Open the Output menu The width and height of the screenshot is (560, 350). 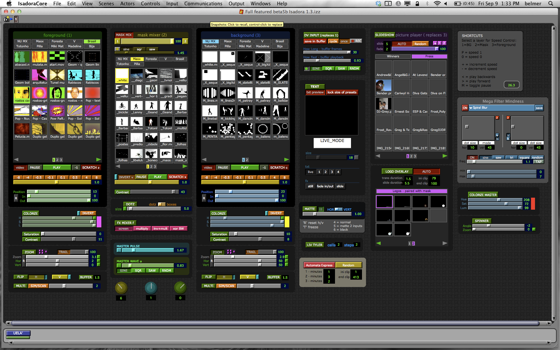236,4
